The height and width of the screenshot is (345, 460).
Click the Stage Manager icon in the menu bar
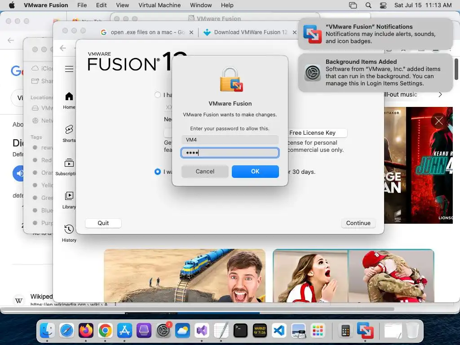tap(353, 5)
